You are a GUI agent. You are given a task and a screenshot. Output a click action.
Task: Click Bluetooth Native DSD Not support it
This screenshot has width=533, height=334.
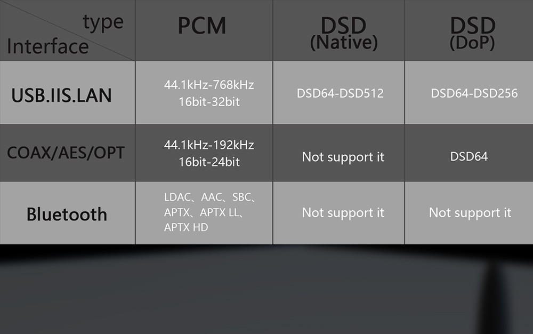point(343,213)
